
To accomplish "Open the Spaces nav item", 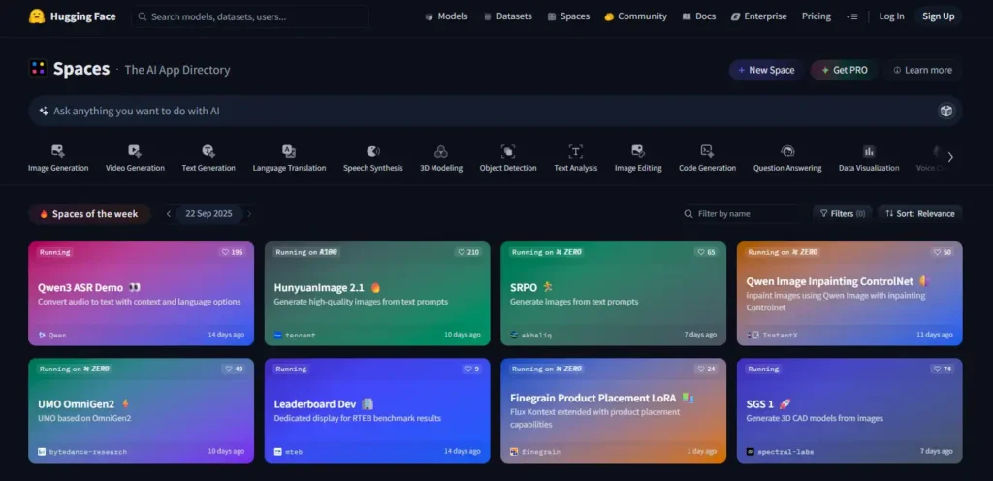I will click(568, 16).
